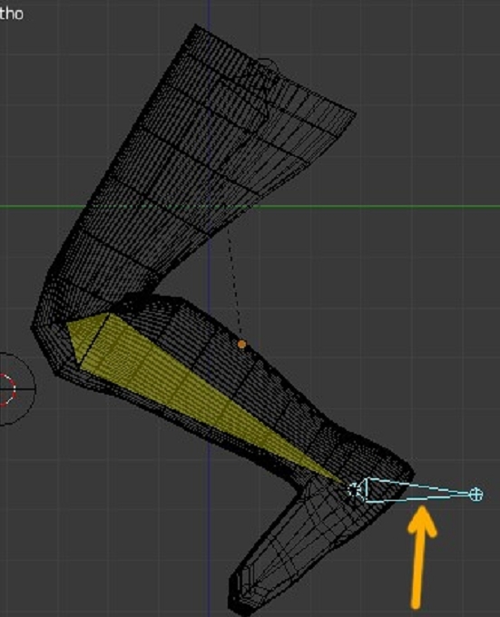Viewport: 500px width, 617px height.
Task: Select the highlighted cyan foot bone
Action: pyautogui.click(x=417, y=490)
